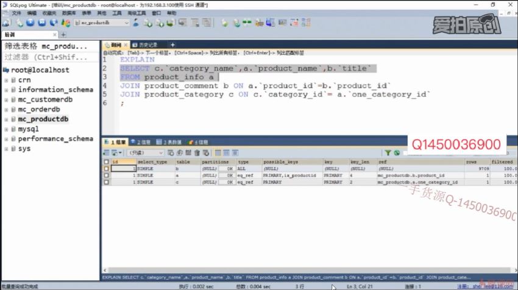Screen dimensions: 518x290
Task: Tick the checkbox for the last result row
Action: 107,182
